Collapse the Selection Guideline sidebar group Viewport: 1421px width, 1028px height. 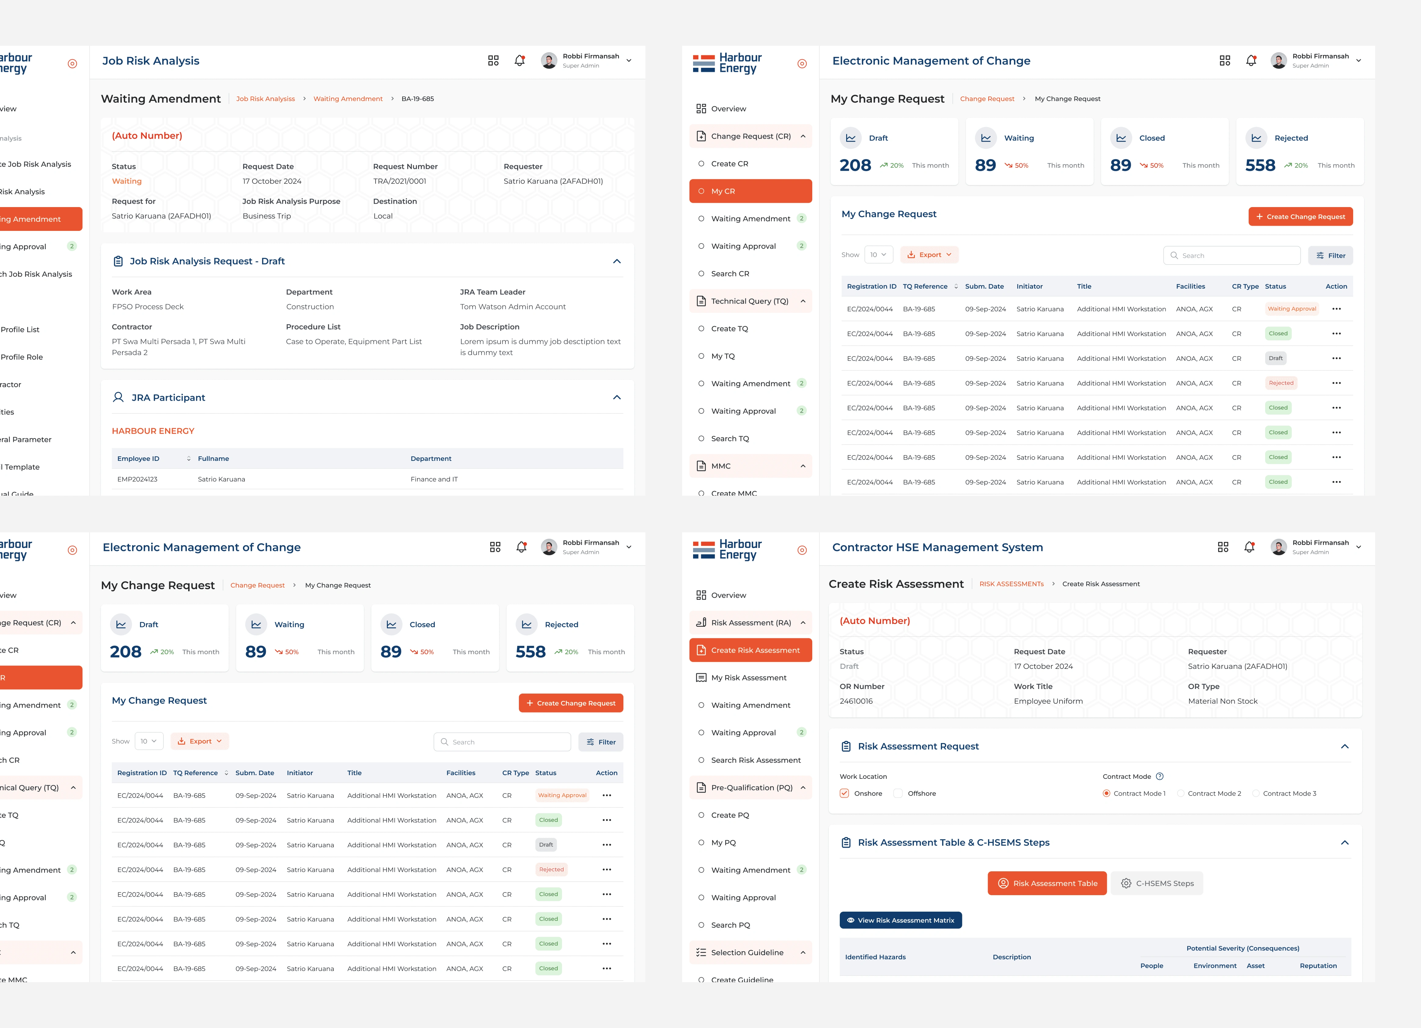tap(802, 952)
